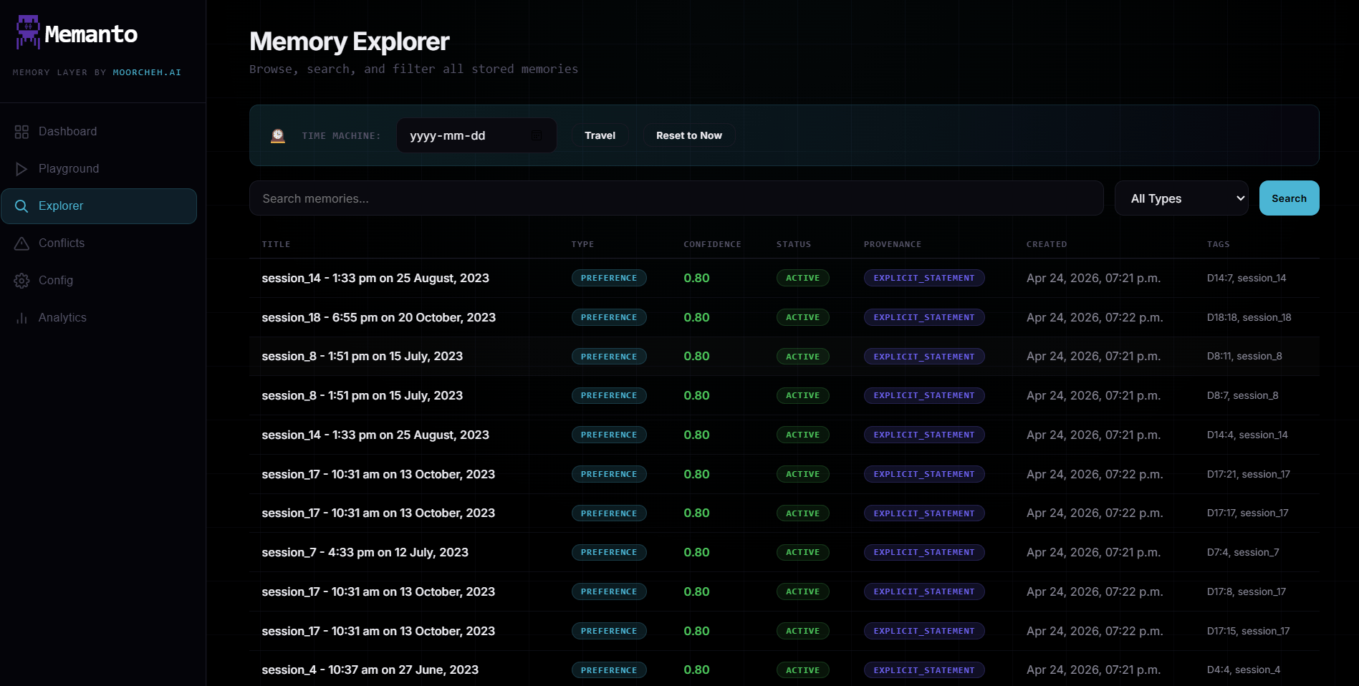Image resolution: width=1359 pixels, height=686 pixels.
Task: Select Explorer in the sidebar
Action: tap(99, 206)
